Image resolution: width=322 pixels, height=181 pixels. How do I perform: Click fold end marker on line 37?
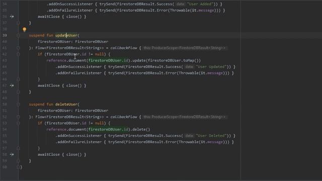tap(18, 23)
